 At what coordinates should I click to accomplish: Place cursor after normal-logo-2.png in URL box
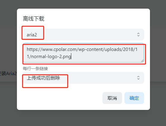[71, 57]
